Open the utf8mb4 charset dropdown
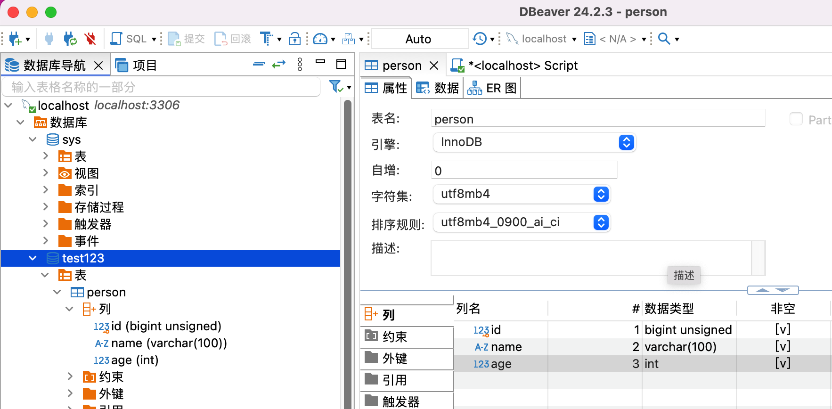The height and width of the screenshot is (409, 832). click(x=522, y=194)
